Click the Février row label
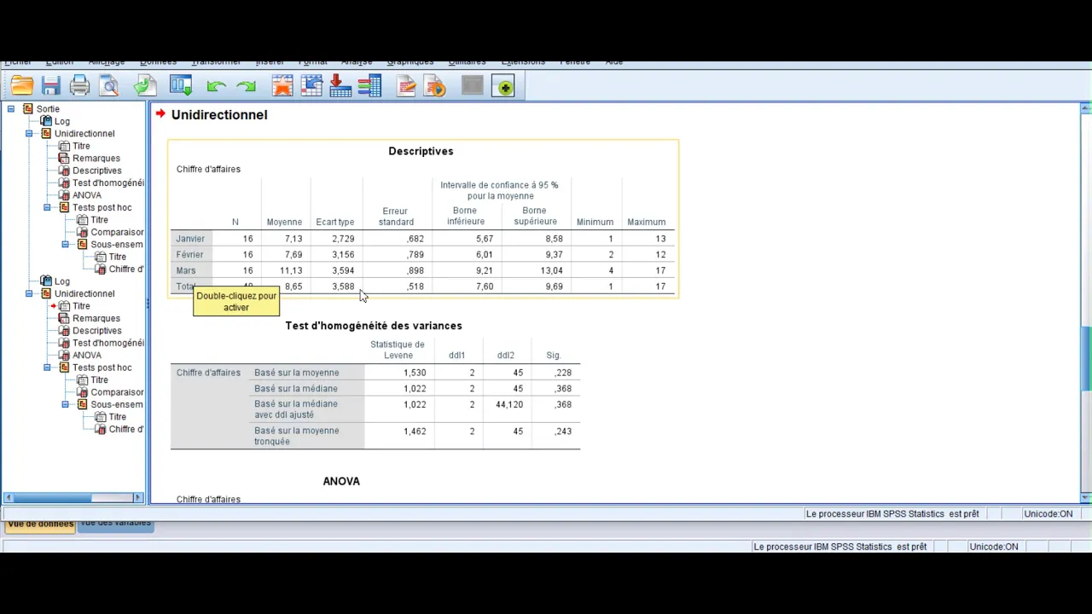The height and width of the screenshot is (614, 1092). (189, 254)
